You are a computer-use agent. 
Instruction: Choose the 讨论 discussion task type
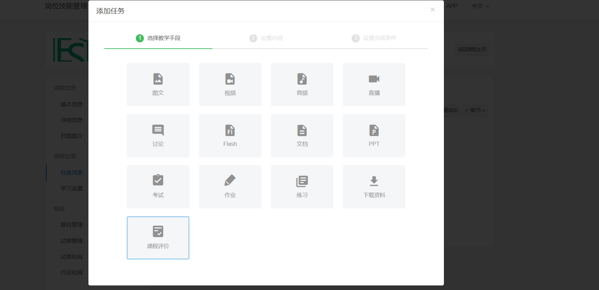[158, 135]
